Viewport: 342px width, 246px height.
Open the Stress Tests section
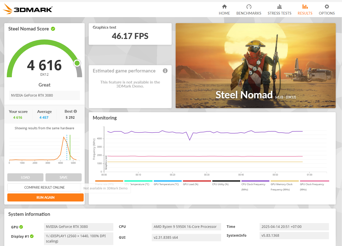click(279, 10)
